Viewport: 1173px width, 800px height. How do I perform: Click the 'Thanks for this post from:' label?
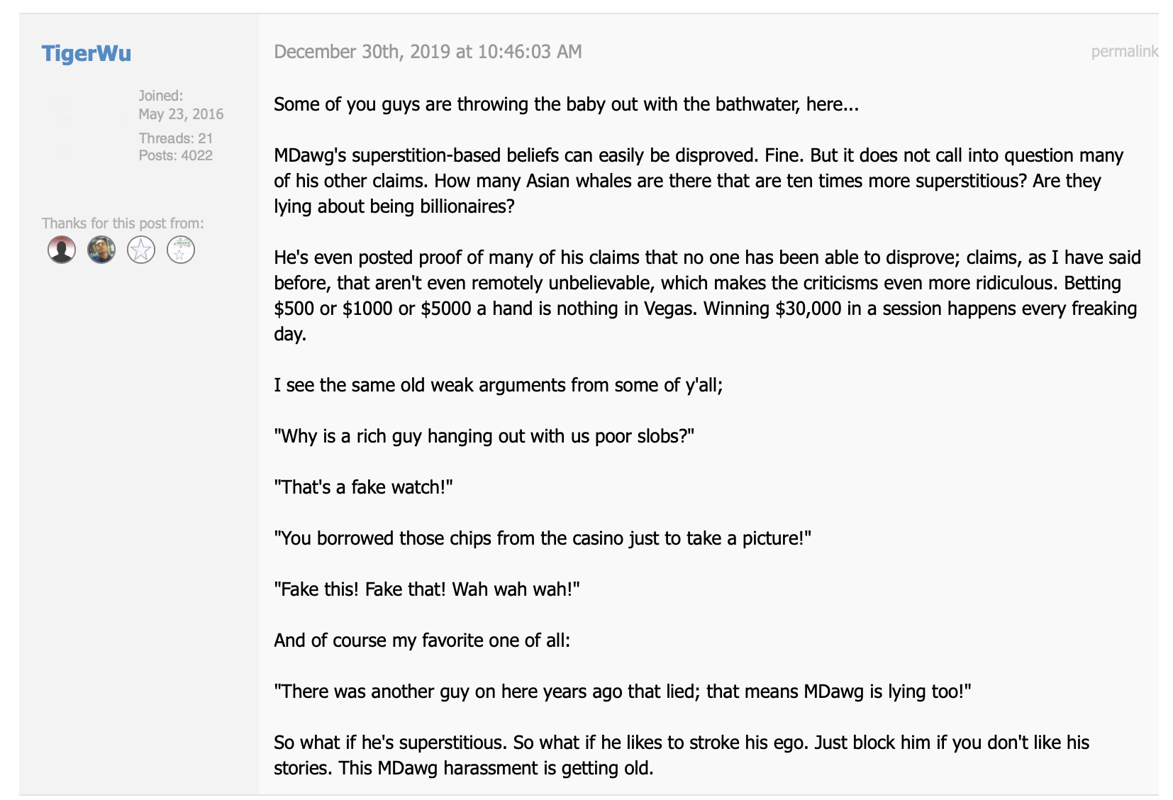tap(123, 223)
